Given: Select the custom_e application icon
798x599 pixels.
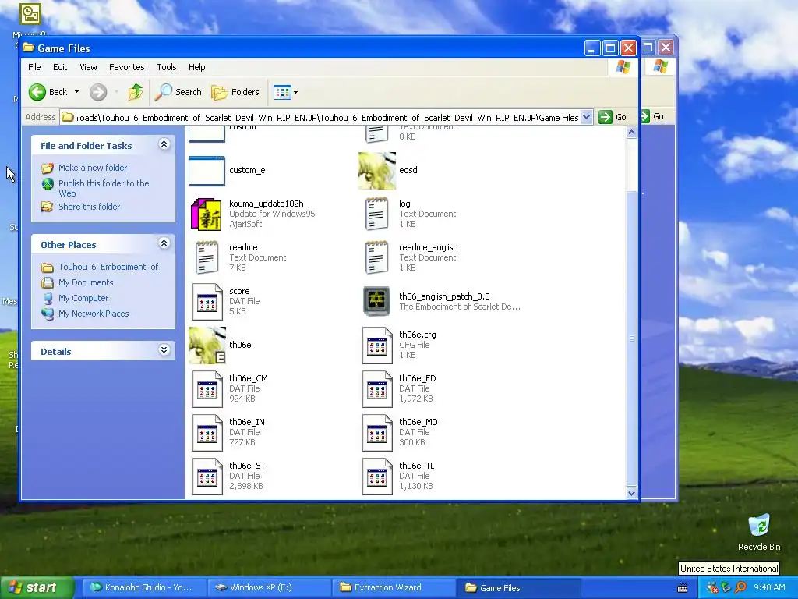Looking at the screenshot, I should (207, 171).
